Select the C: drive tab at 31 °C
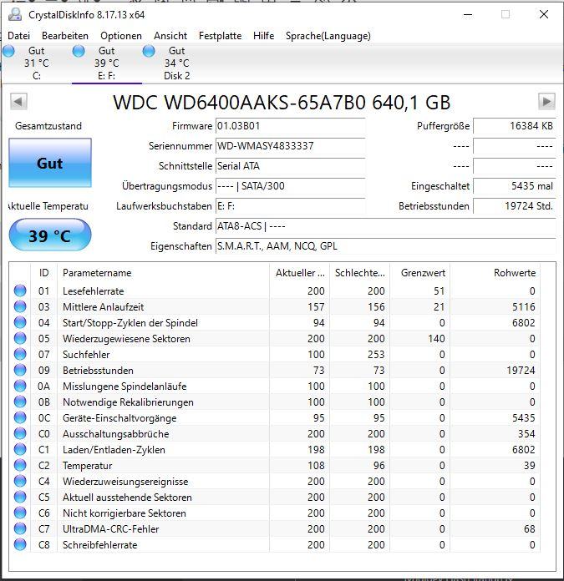 (x=36, y=63)
